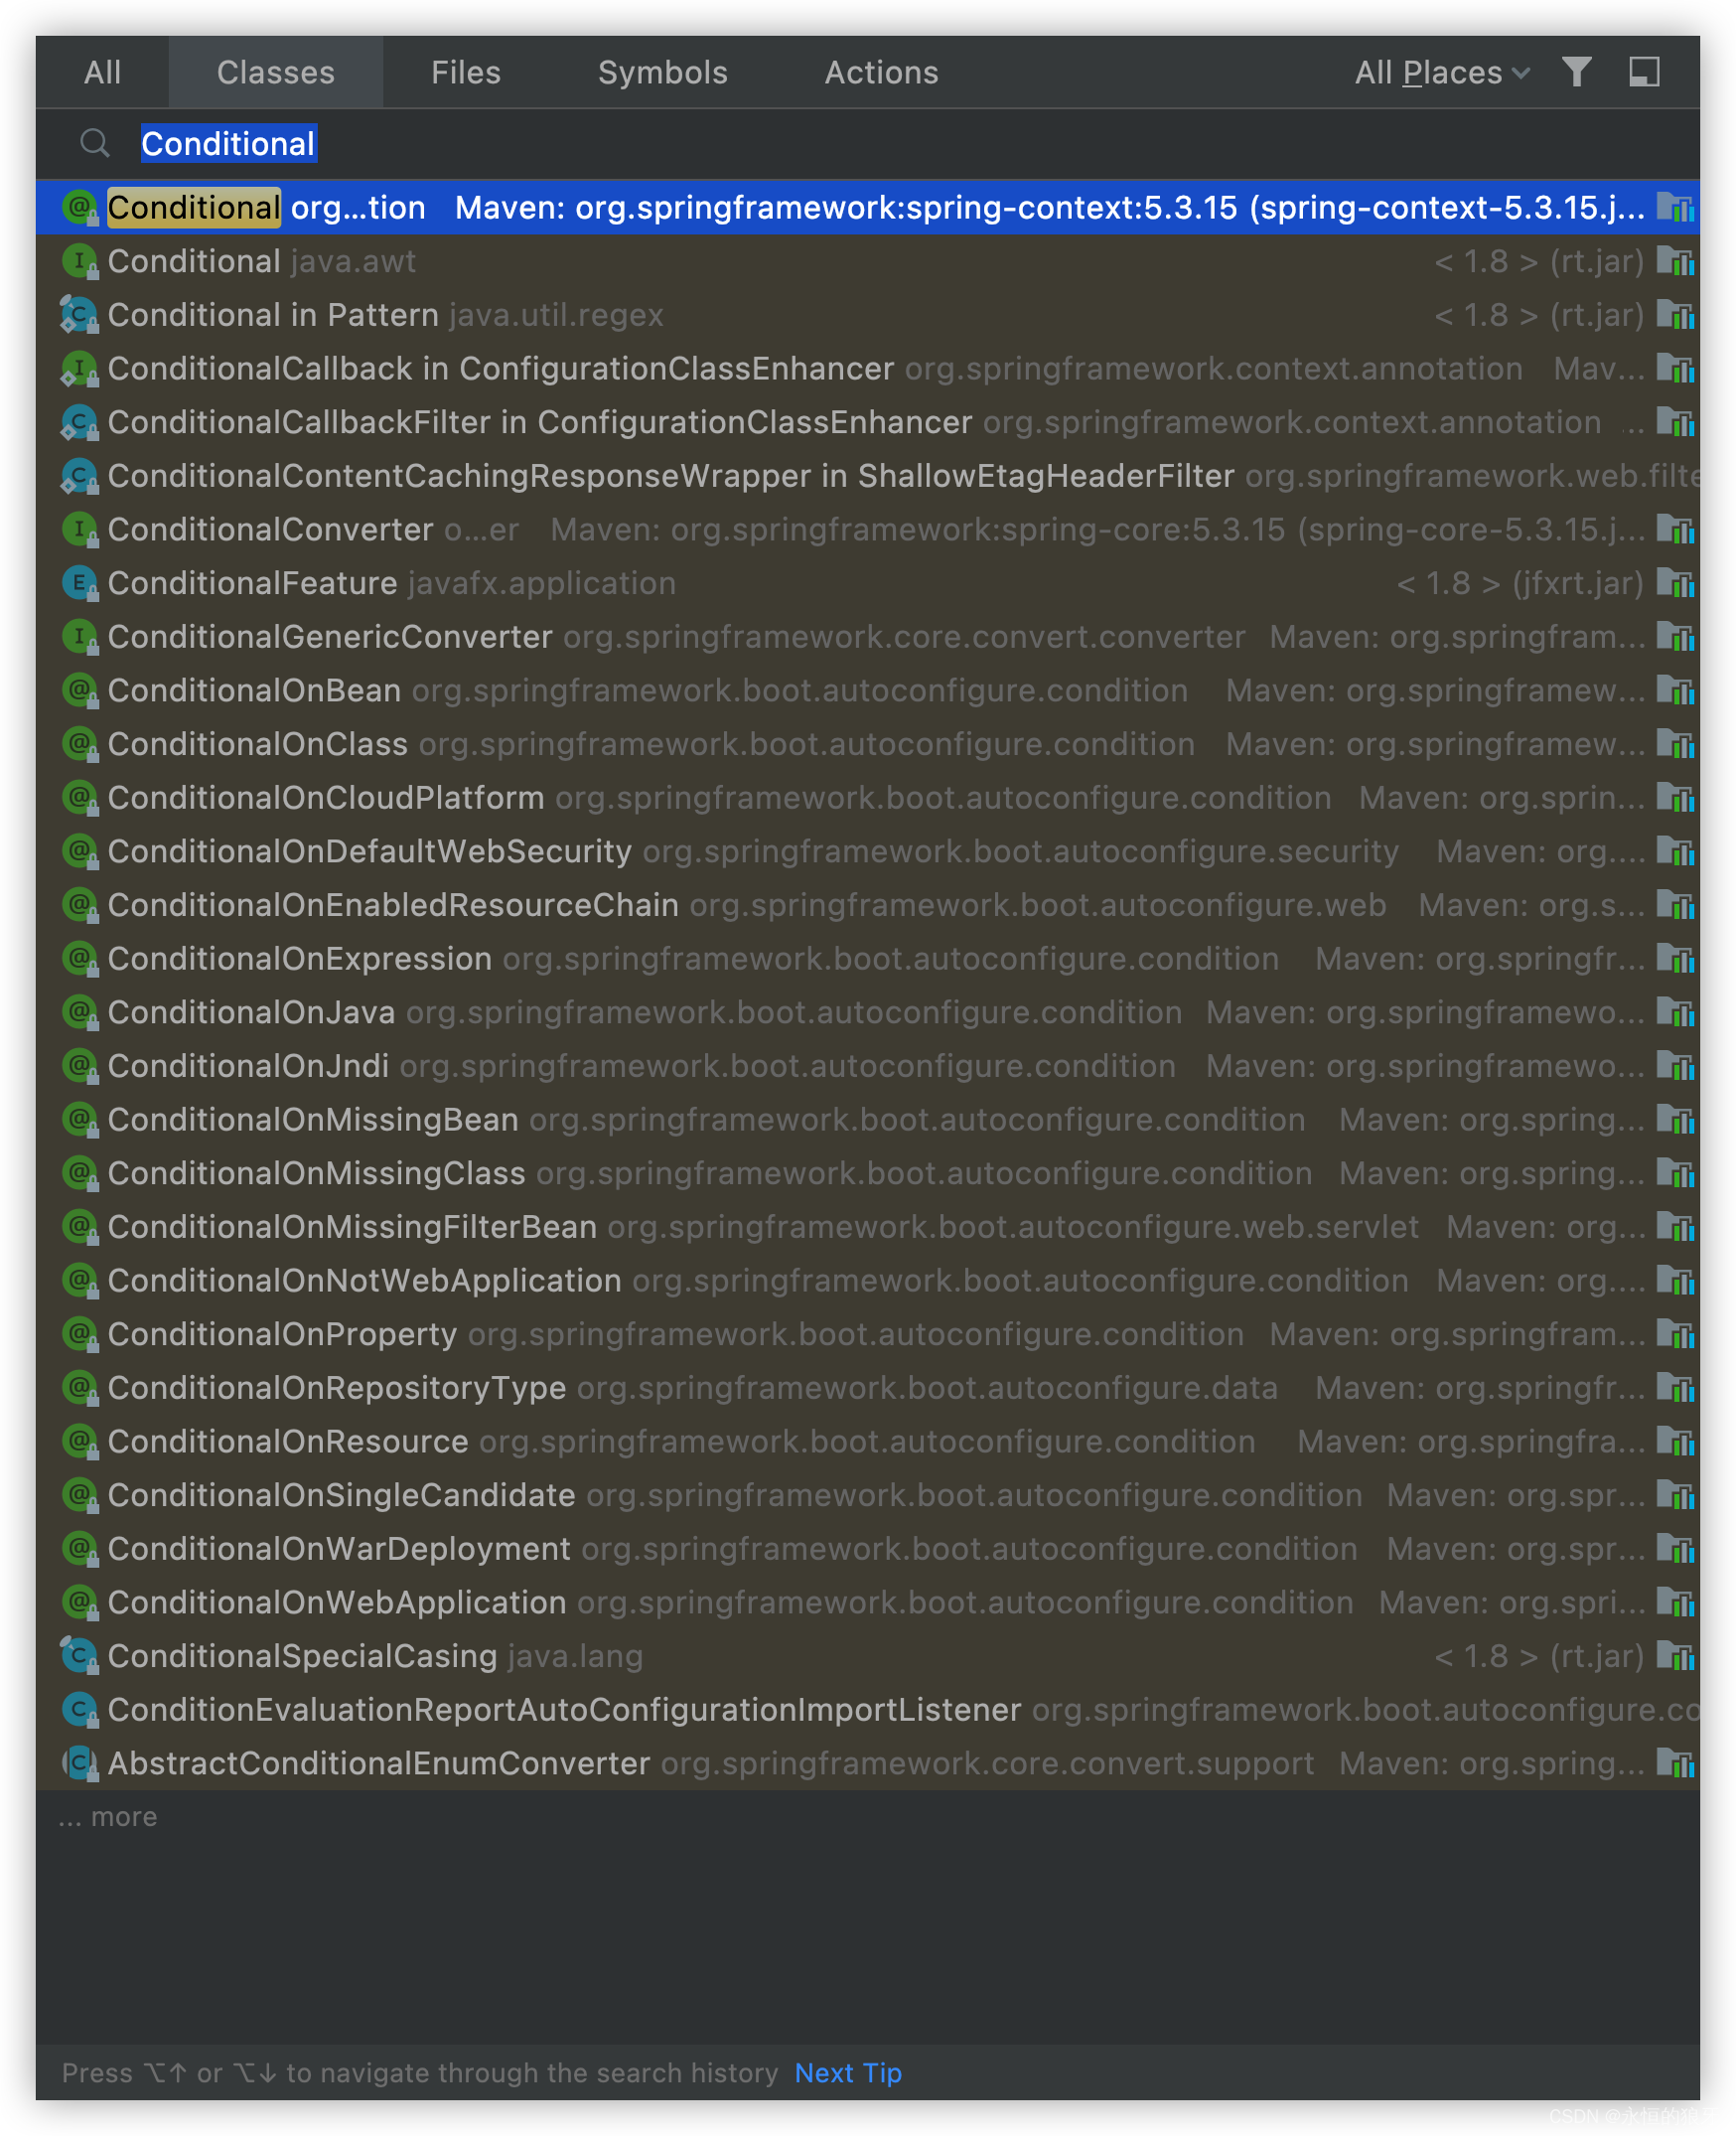The height and width of the screenshot is (2136, 1736).
Task: Select ConditionalOnCloudPlatform result
Action: (x=868, y=798)
